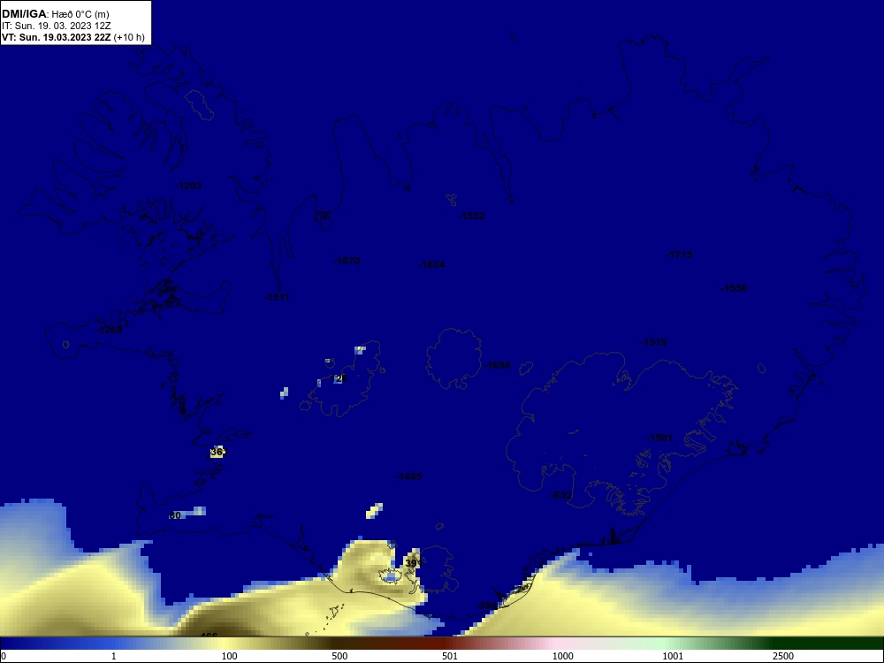Screen dimensions: 884x663
Task: Click the 466 value above color bar
Action: pos(209,636)
